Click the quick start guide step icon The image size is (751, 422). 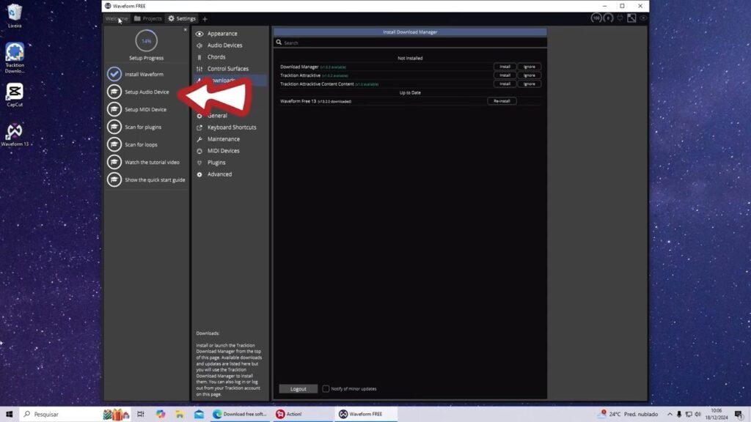(114, 179)
